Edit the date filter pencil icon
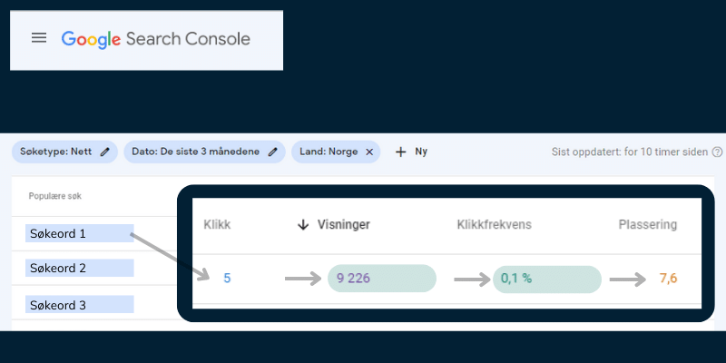 click(x=272, y=152)
